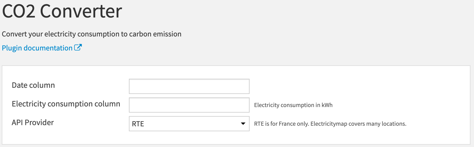Click the "Electricity consumption in kWh" hint text
The width and height of the screenshot is (474, 147).
293,105
